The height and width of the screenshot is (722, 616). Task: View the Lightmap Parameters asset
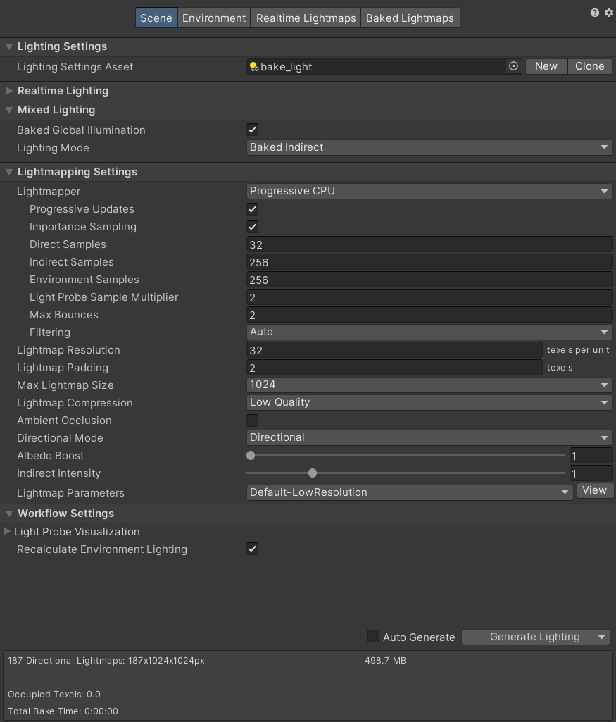(x=594, y=490)
